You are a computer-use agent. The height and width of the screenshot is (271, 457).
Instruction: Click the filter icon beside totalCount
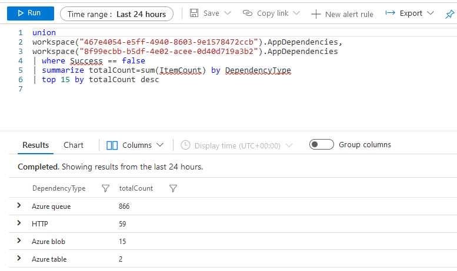(173, 188)
